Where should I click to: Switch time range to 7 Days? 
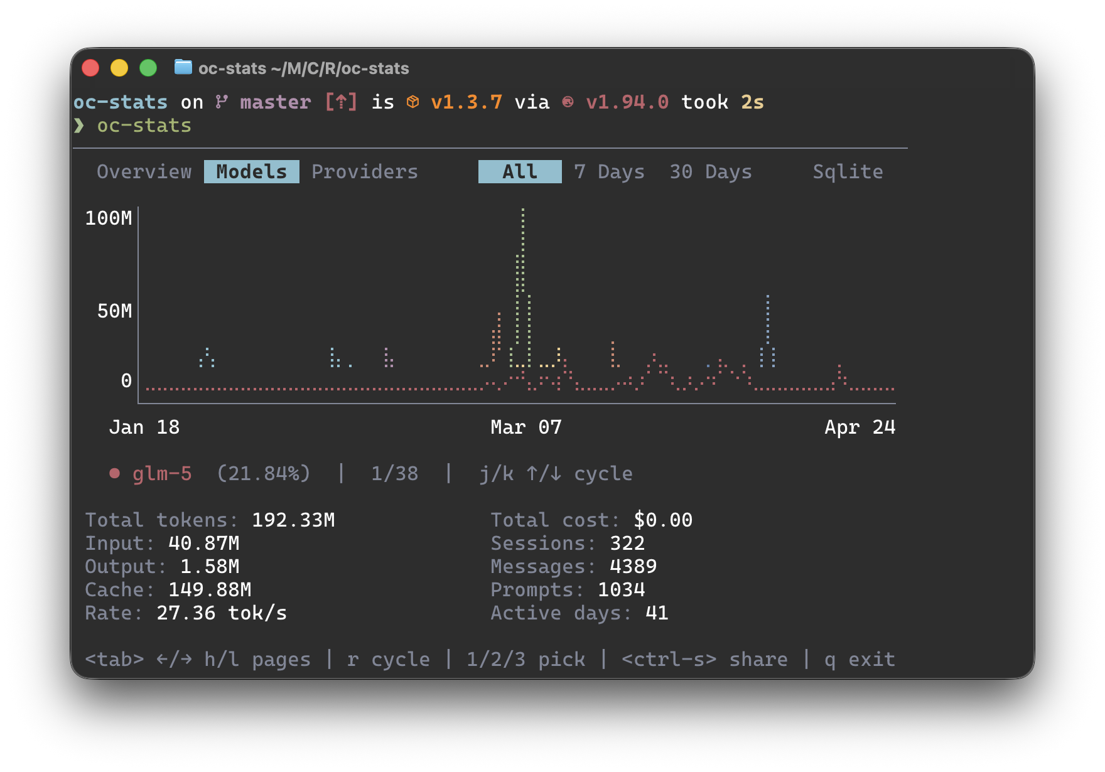[609, 171]
